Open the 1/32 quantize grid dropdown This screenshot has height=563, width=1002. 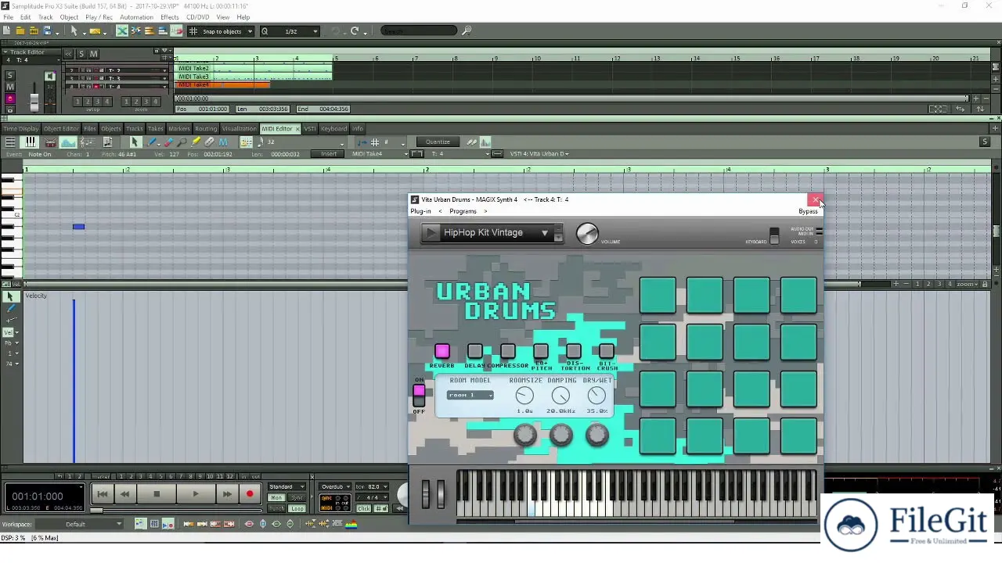point(290,31)
